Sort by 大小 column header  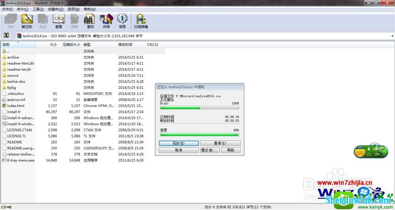47,45
